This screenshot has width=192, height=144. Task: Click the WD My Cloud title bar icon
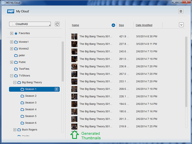(x=3, y=3)
